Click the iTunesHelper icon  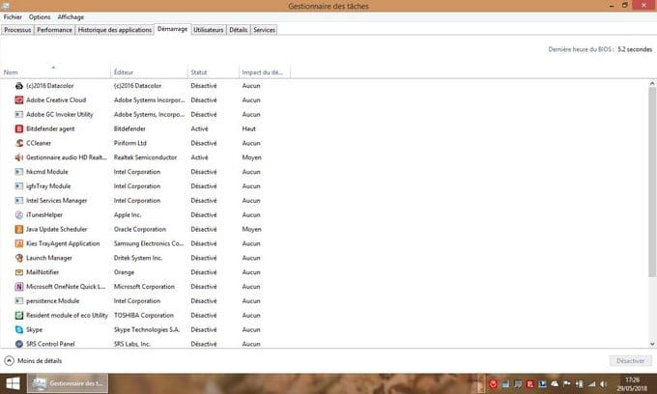(19, 214)
